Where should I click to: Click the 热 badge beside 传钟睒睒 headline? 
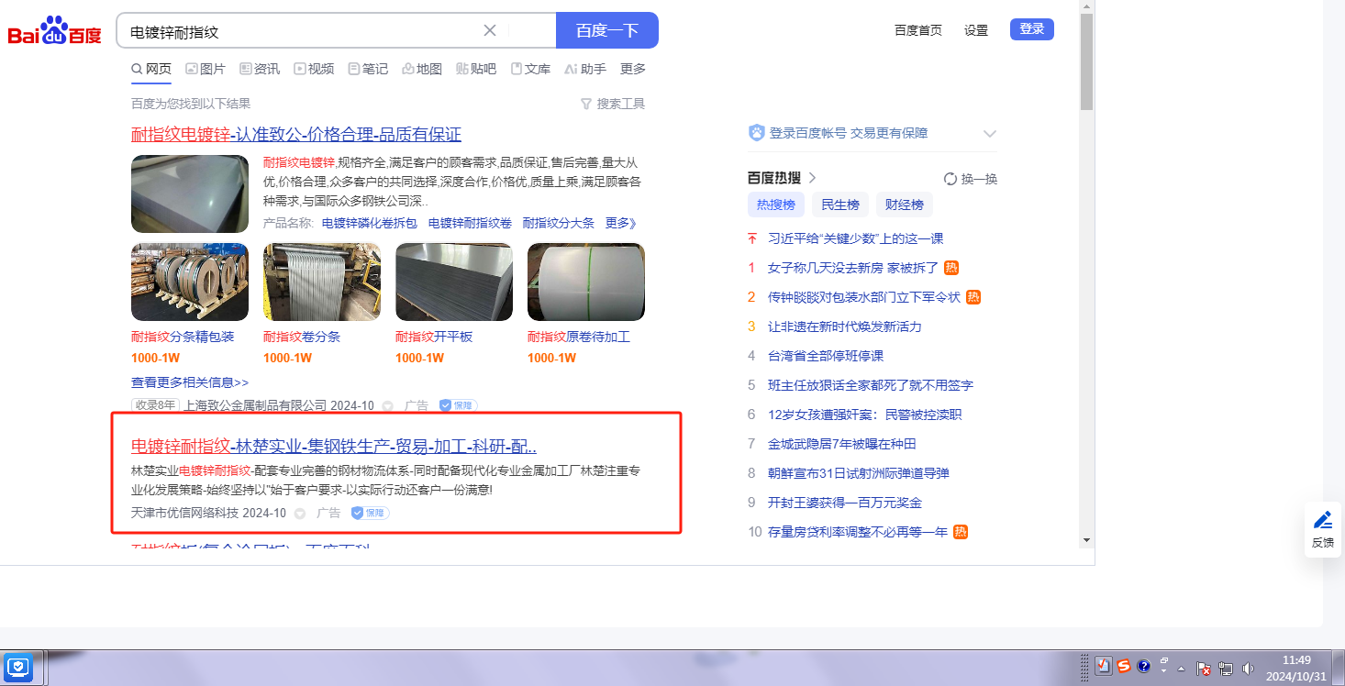tap(973, 297)
